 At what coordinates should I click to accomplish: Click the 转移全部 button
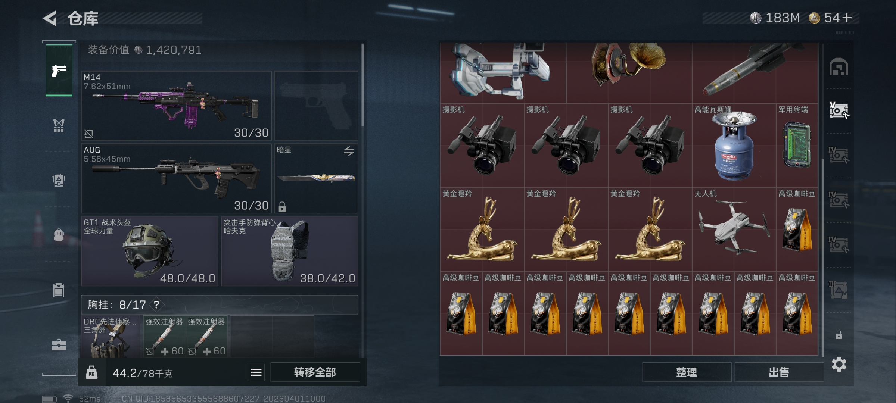coord(315,372)
